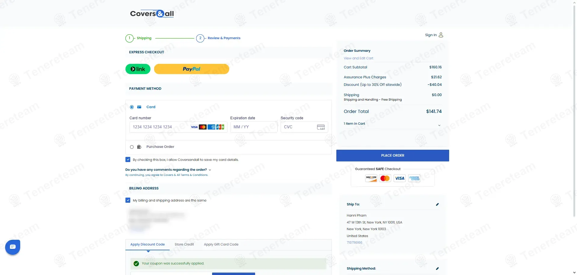Click the CVC card hint icon
Image resolution: width=577 pixels, height=275 pixels.
point(321,127)
